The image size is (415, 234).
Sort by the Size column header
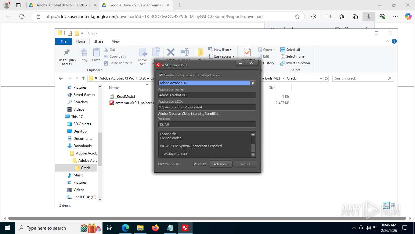272,87
